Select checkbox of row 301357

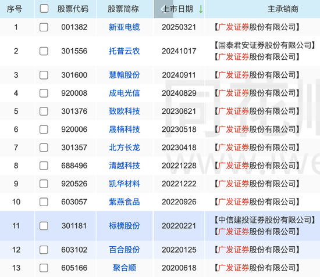click(44, 148)
